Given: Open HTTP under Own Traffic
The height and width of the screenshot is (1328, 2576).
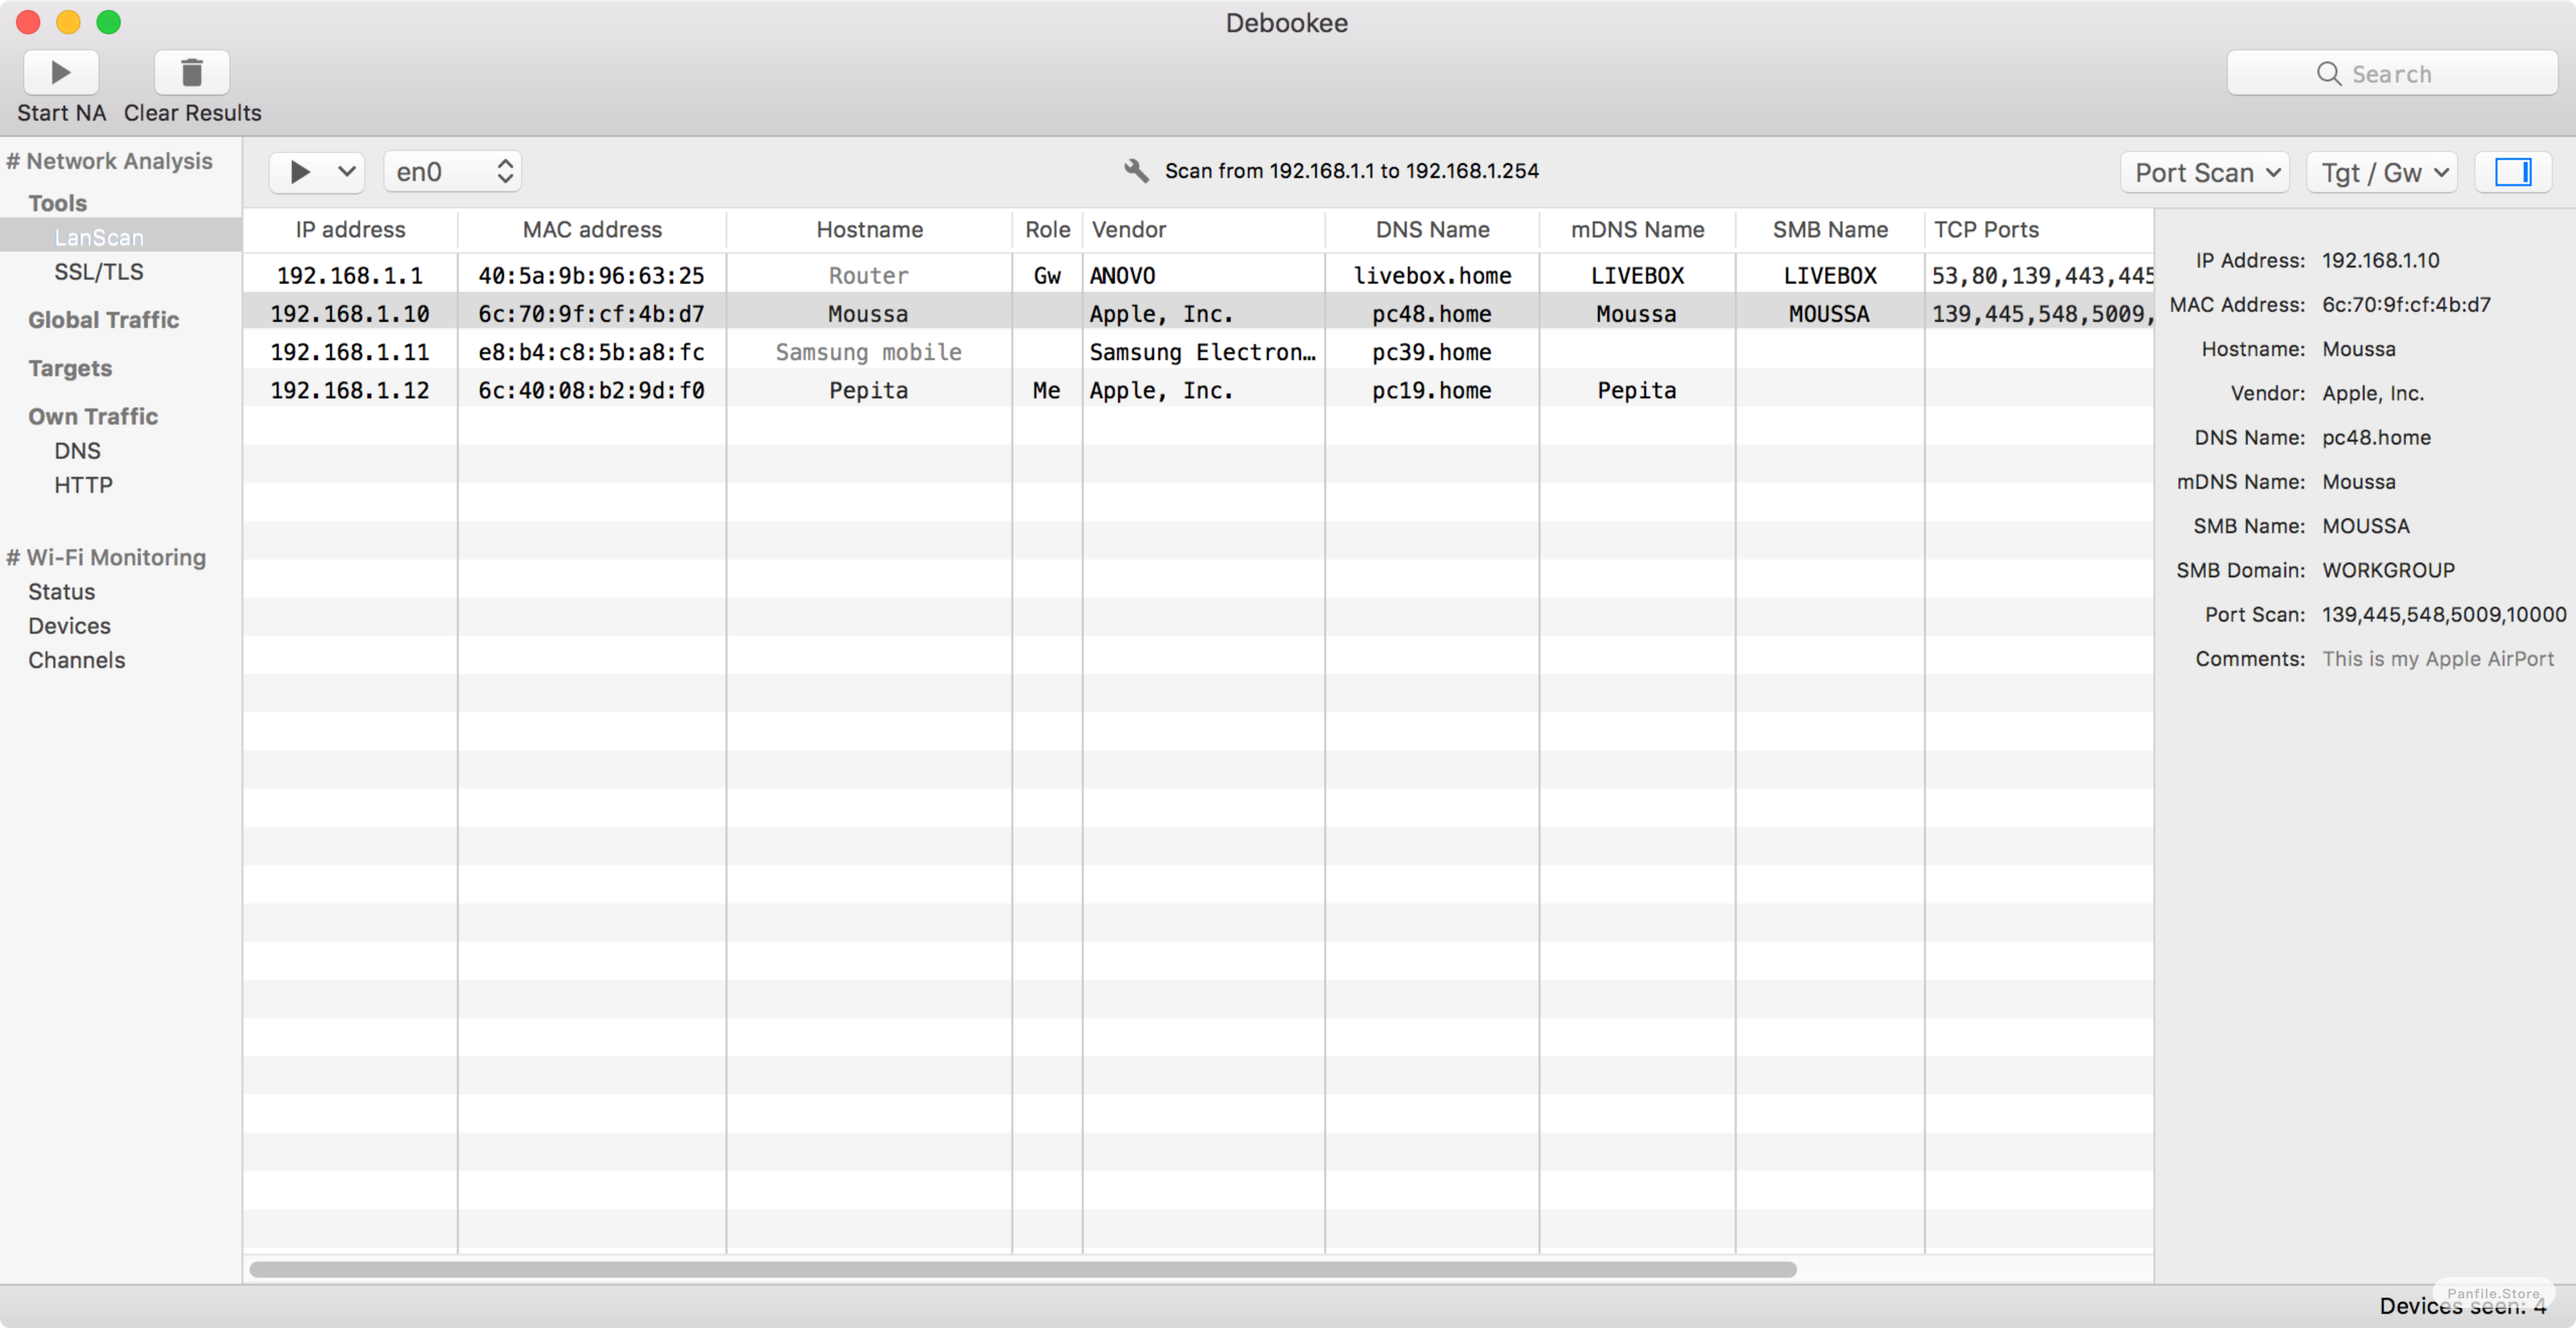Looking at the screenshot, I should click(x=83, y=485).
